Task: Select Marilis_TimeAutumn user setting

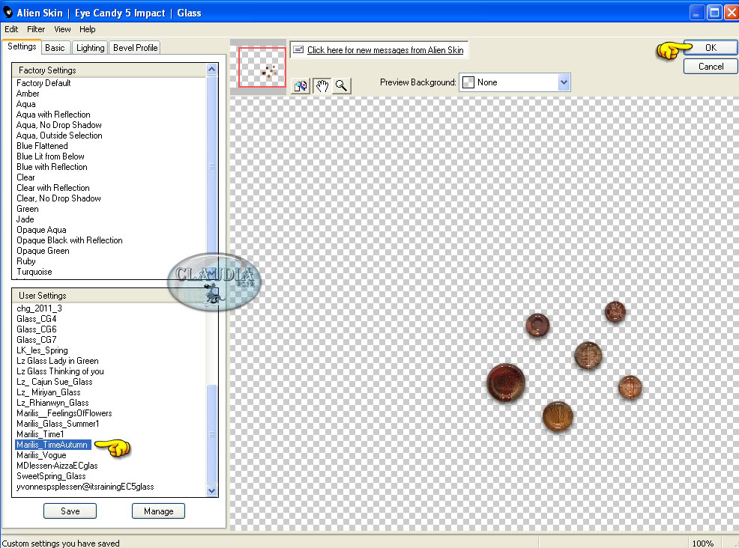Action: tap(52, 445)
